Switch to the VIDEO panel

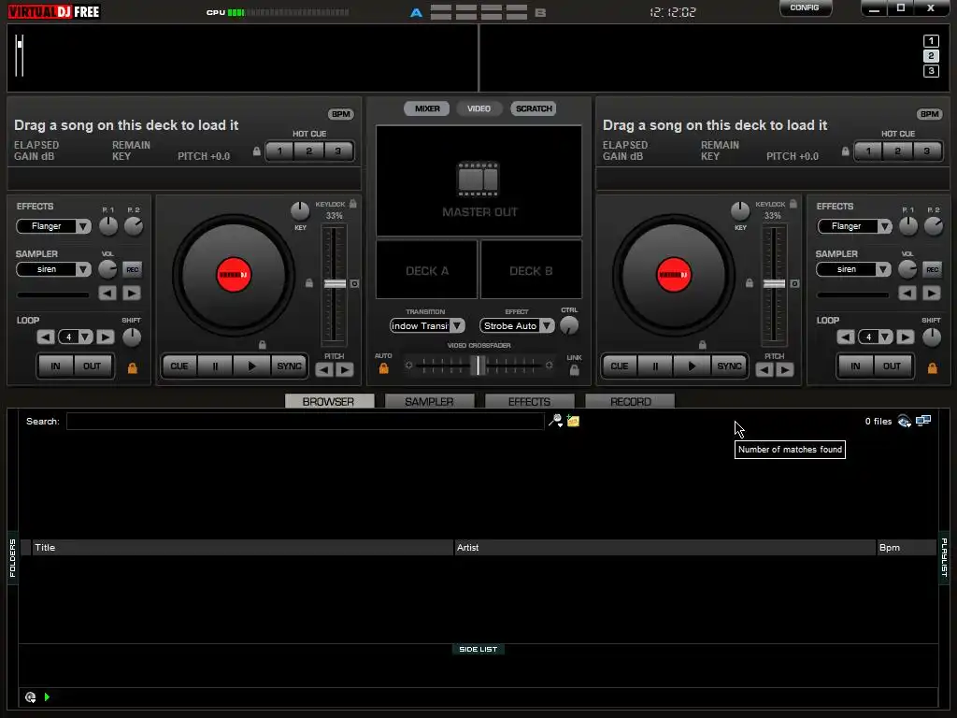(x=479, y=108)
